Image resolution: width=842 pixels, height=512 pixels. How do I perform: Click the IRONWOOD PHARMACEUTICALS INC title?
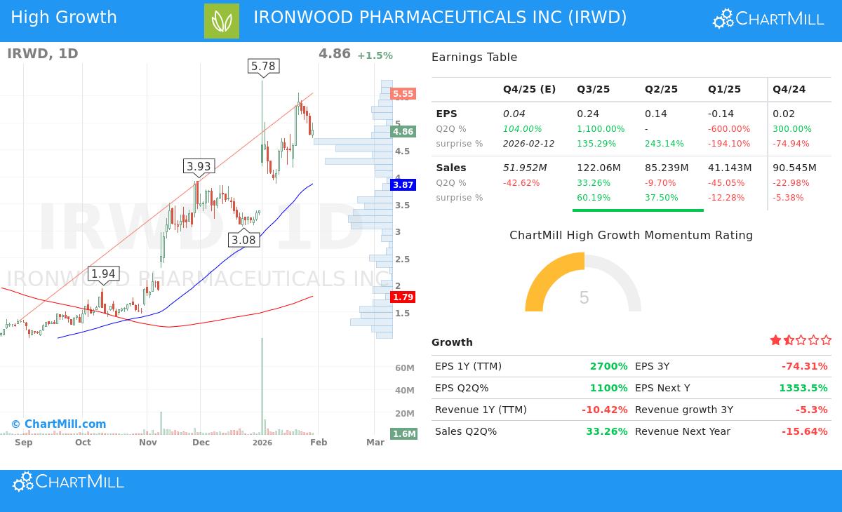pos(442,17)
